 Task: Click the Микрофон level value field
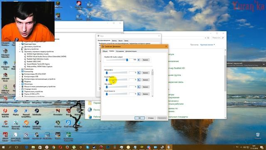coord(133,73)
